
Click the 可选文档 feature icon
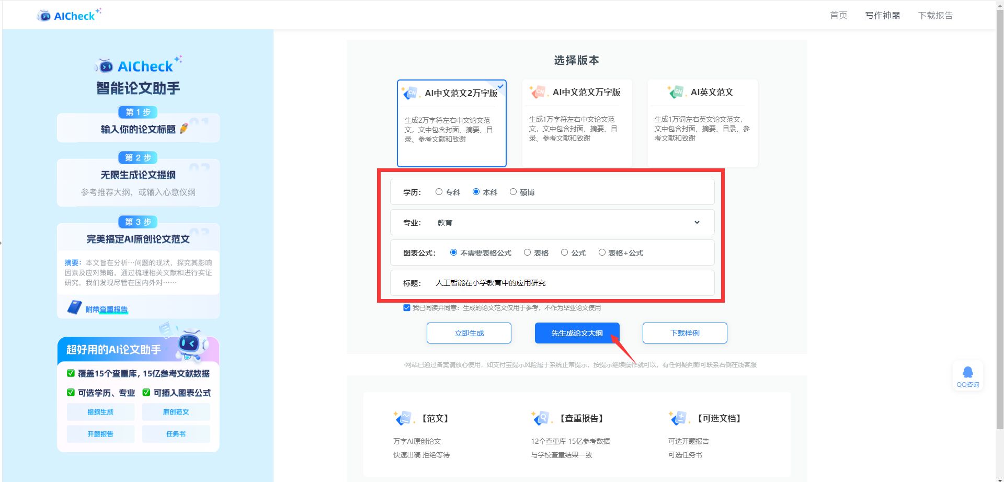tap(679, 418)
